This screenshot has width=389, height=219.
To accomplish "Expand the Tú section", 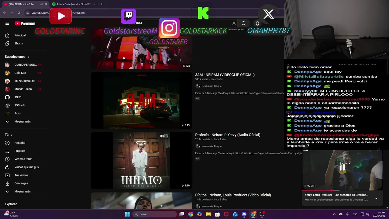I will click(9, 135).
